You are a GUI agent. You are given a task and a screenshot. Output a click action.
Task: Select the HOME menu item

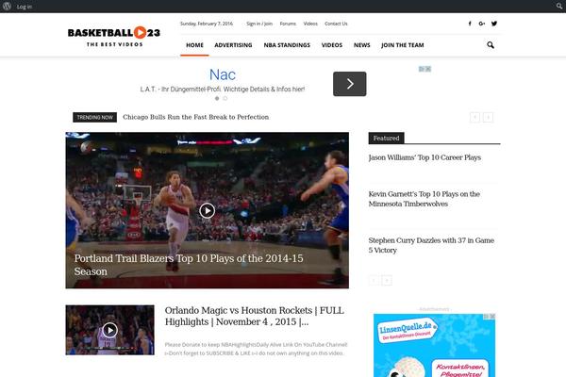click(194, 45)
